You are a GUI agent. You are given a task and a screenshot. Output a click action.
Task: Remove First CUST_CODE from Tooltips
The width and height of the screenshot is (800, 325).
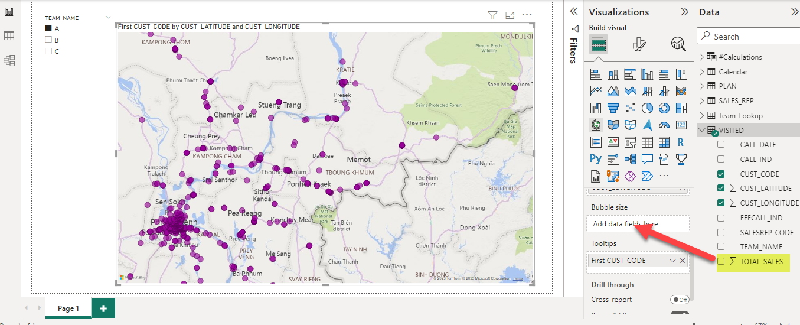pos(683,261)
